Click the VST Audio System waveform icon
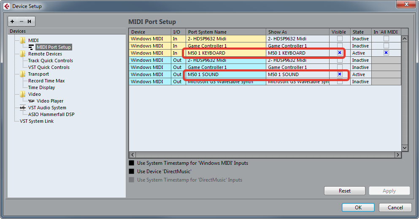The height and width of the screenshot is (219, 419). point(23,108)
